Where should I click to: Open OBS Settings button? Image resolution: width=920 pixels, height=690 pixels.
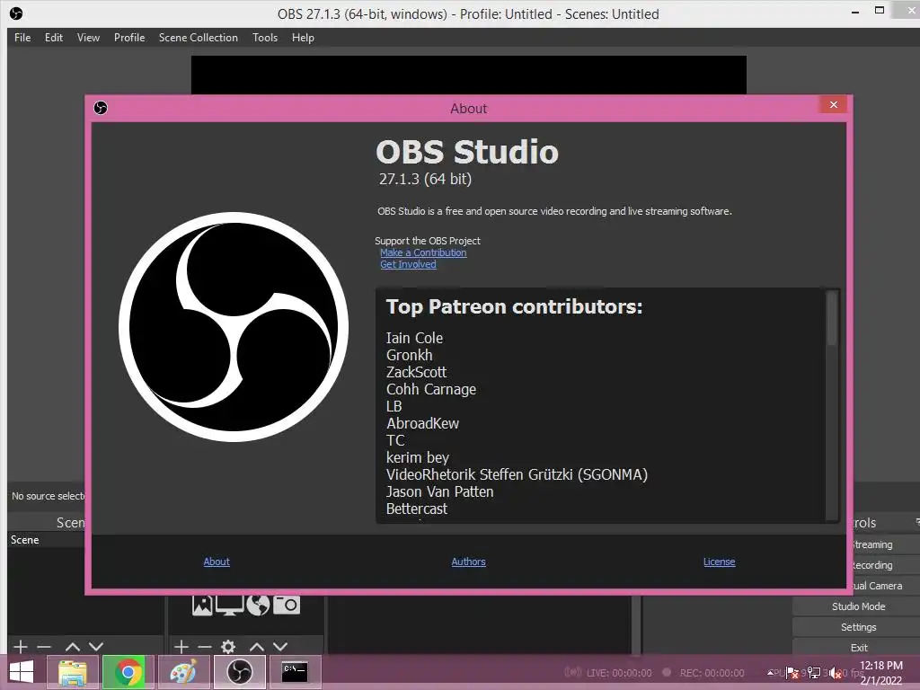click(x=858, y=626)
